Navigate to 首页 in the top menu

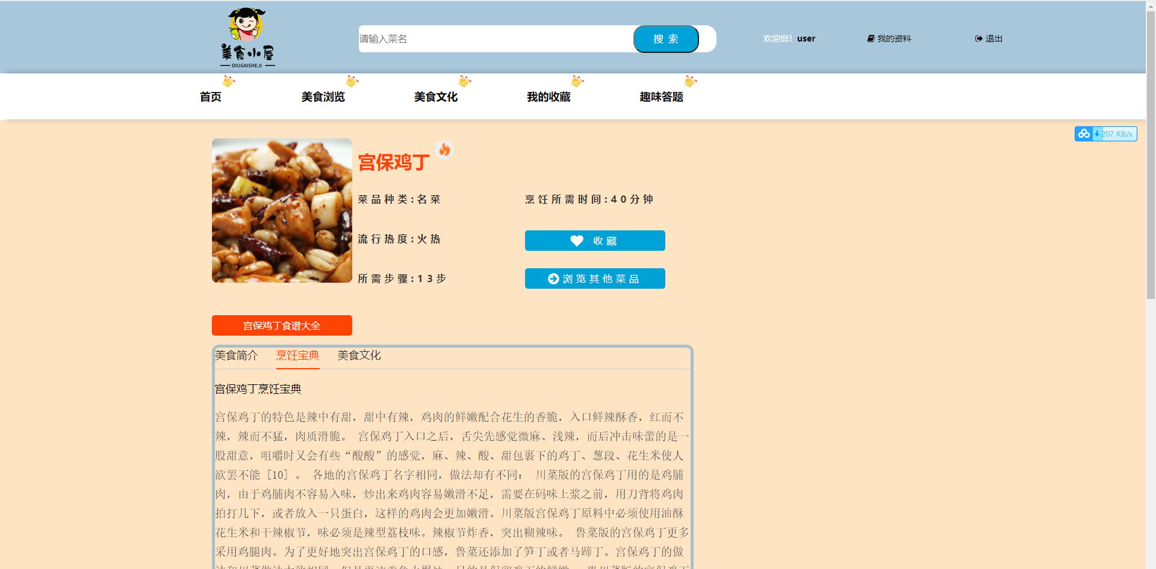210,96
